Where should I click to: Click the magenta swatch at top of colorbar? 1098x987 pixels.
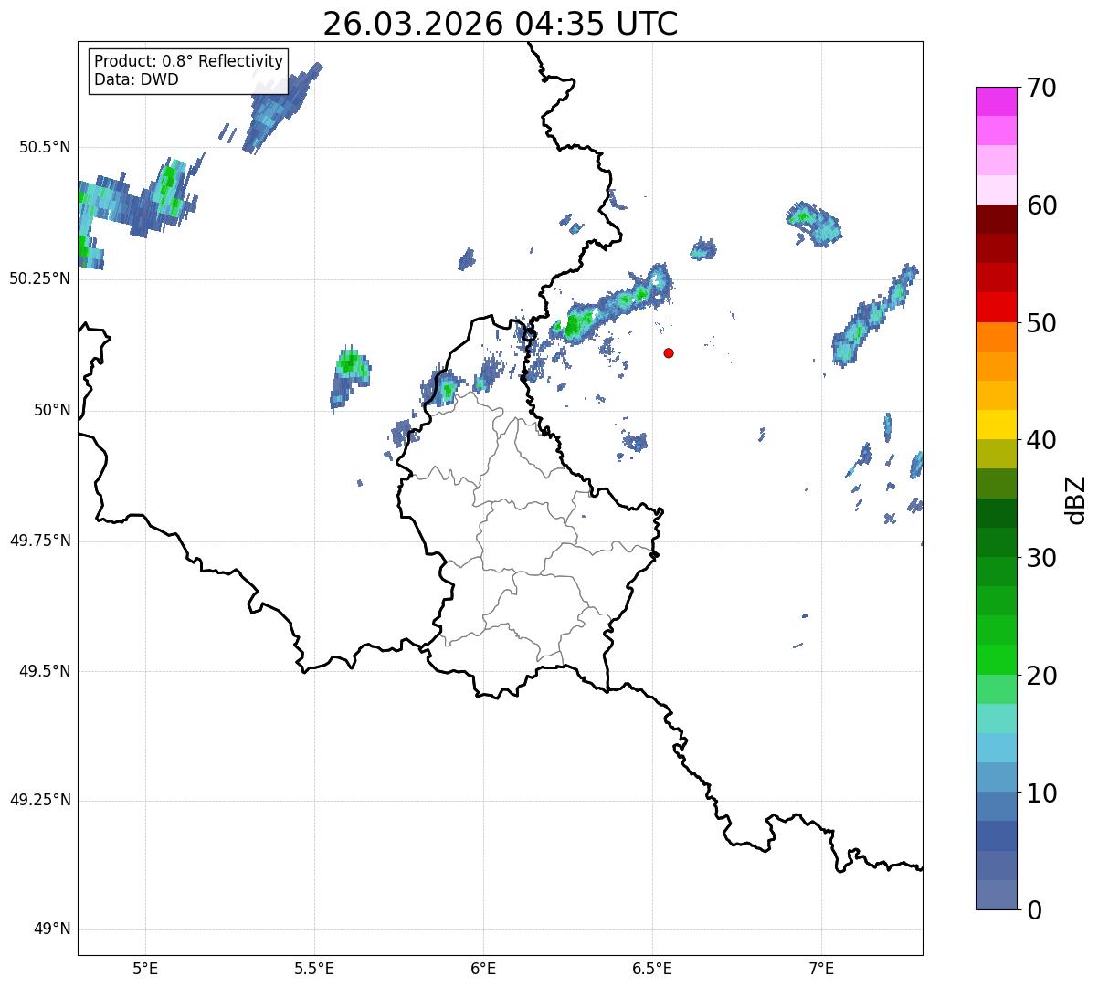point(996,101)
